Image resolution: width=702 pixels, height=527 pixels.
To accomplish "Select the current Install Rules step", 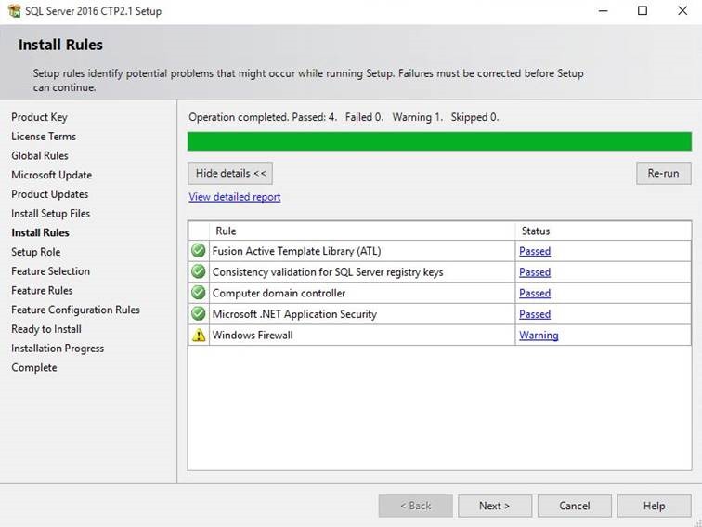I will pyautogui.click(x=40, y=232).
